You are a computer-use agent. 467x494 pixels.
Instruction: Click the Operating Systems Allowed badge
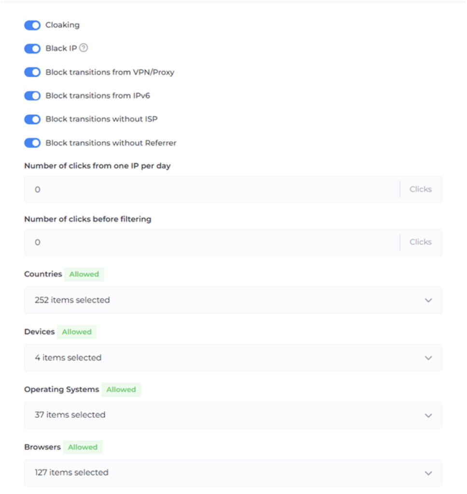(121, 390)
